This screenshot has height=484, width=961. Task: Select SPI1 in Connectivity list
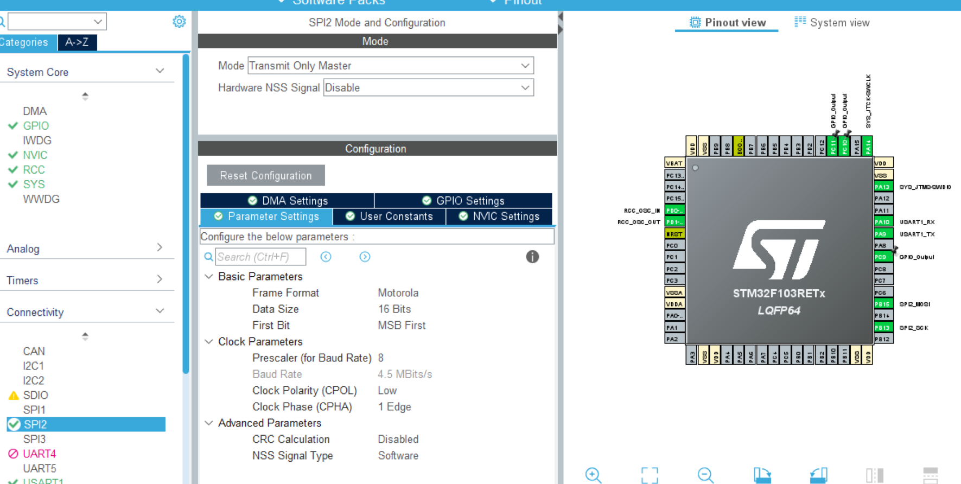[x=34, y=410]
